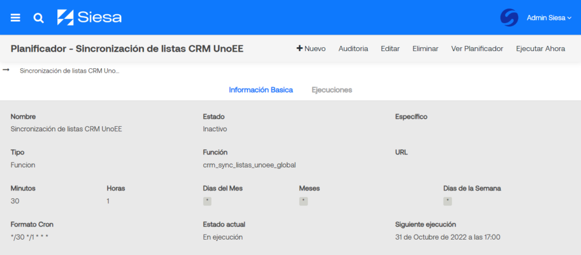Screen dimensions: 581x255
Task: Click the arrow icon beside breadcrumb
Action: pos(6,70)
